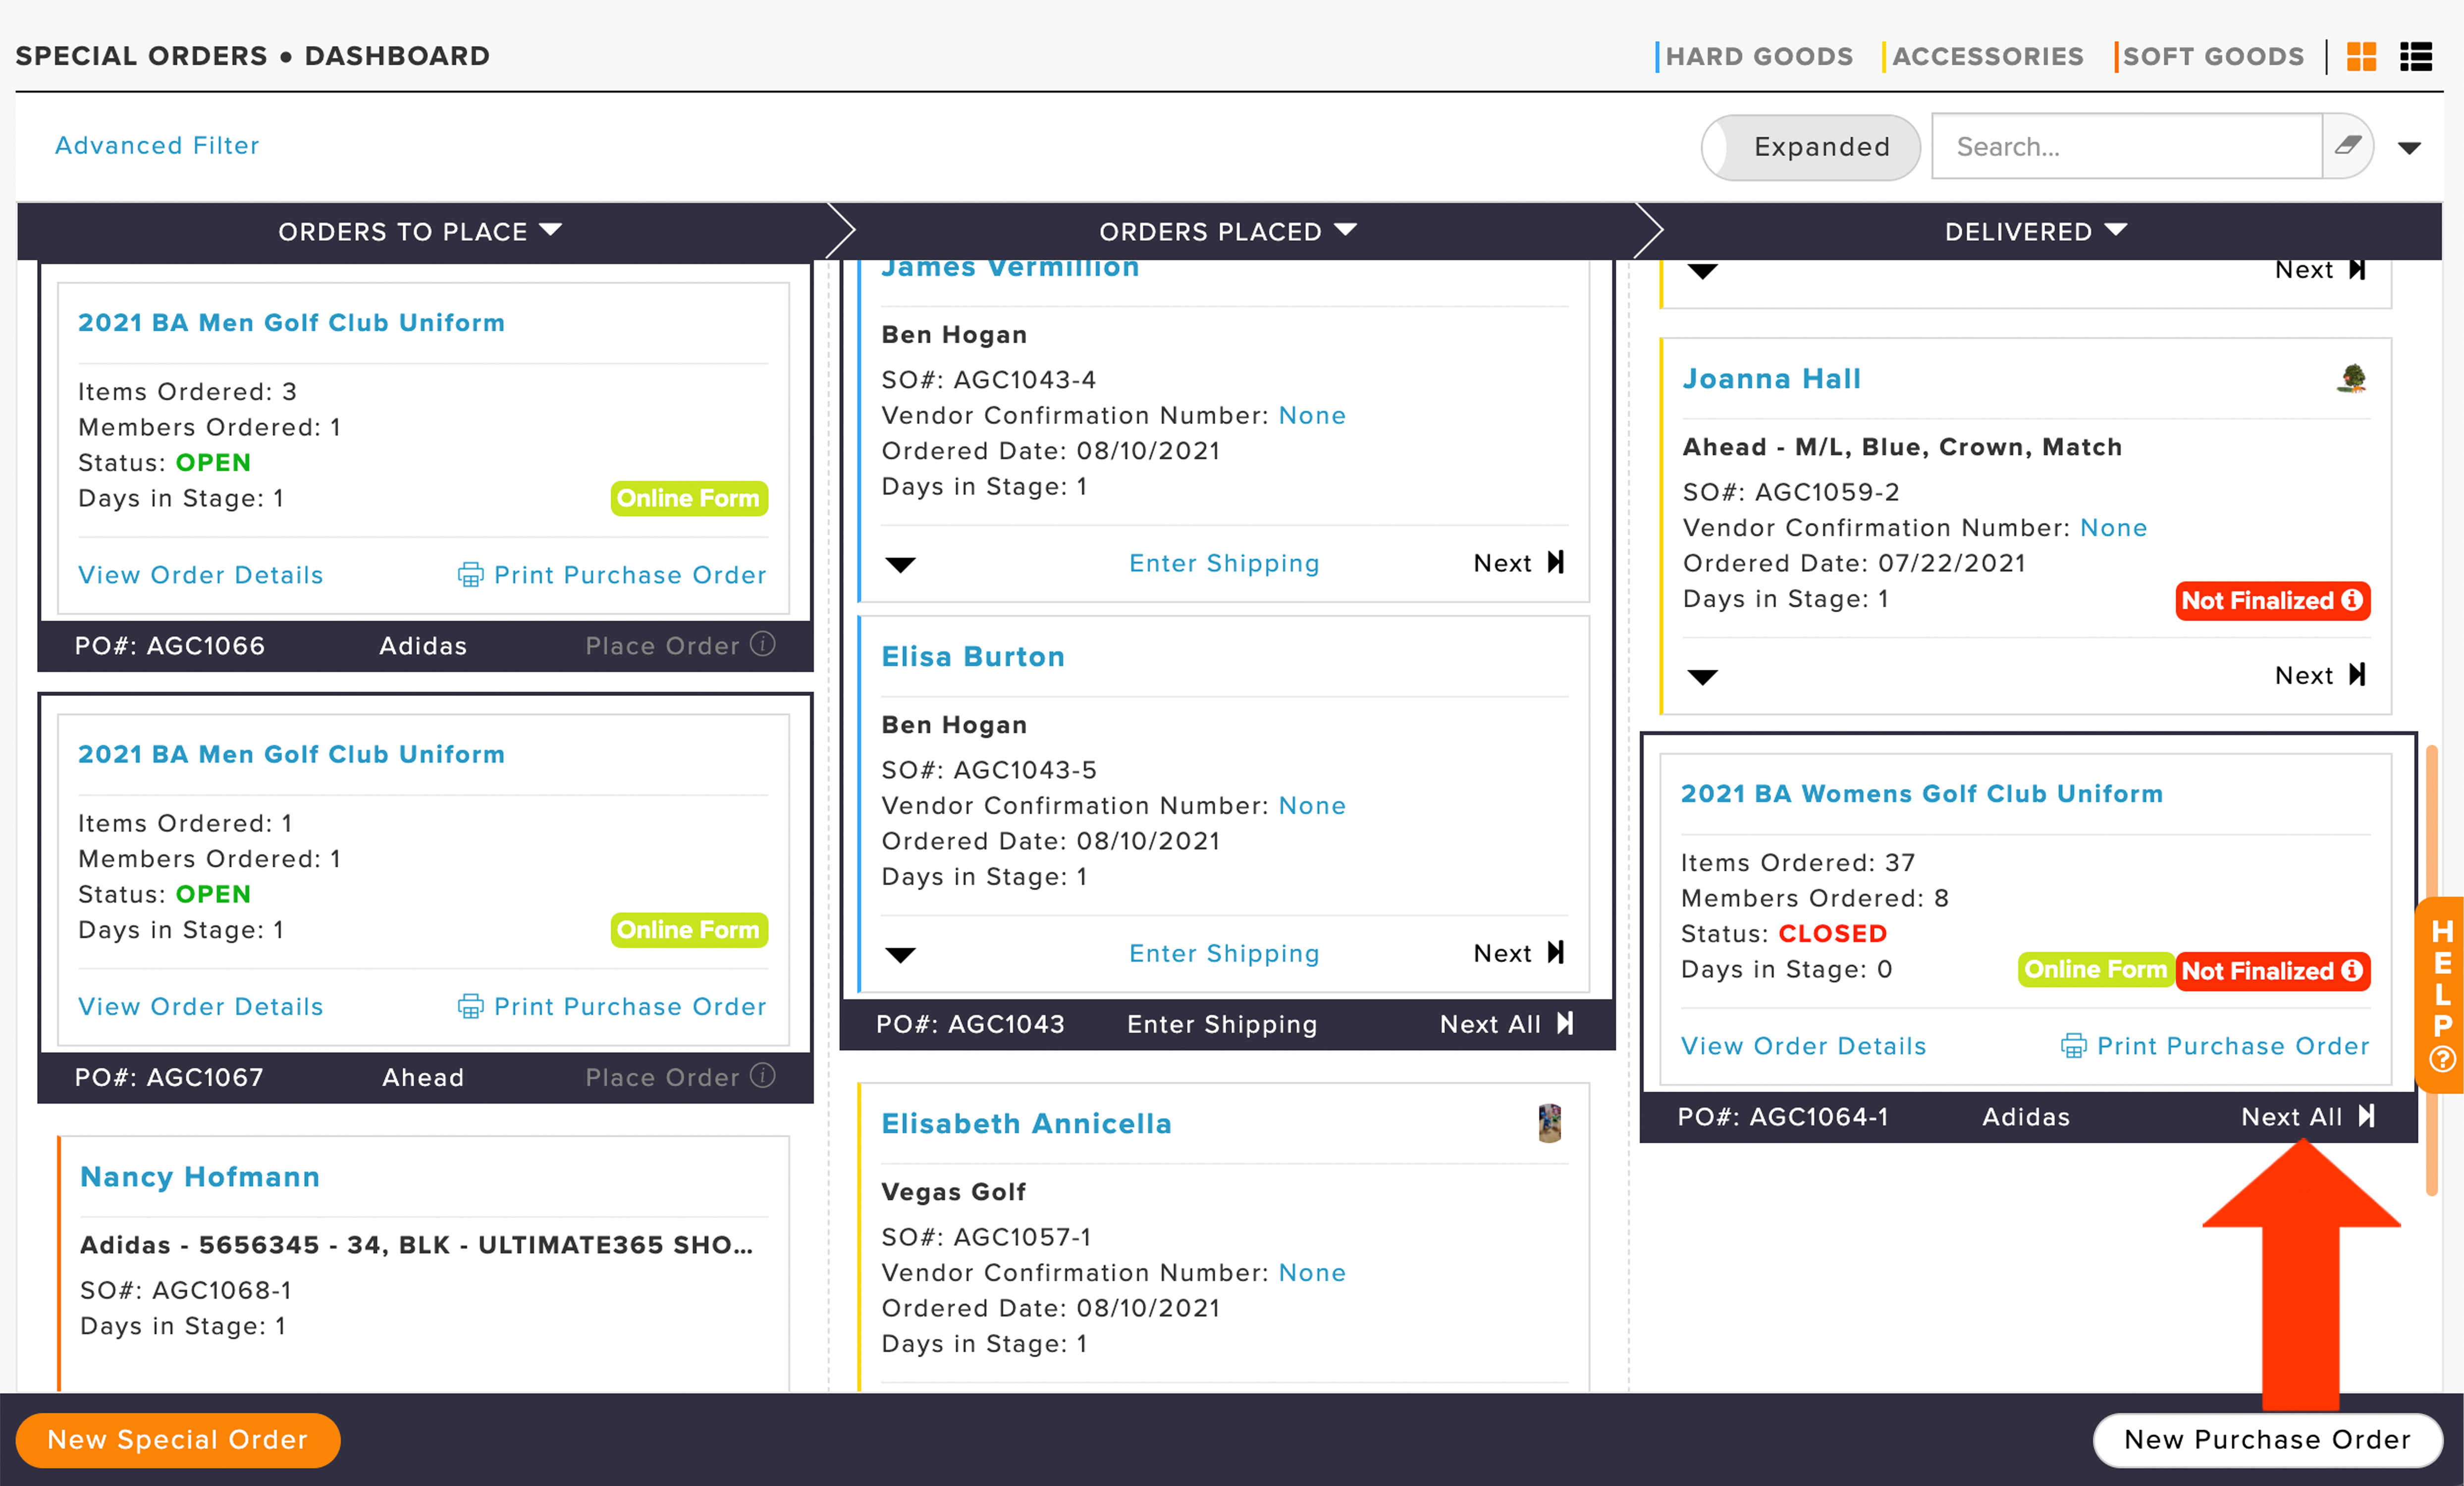
Task: Open the first 2021 BA Men Golf Club Uniform (AGC1066)
Action: tap(291, 322)
